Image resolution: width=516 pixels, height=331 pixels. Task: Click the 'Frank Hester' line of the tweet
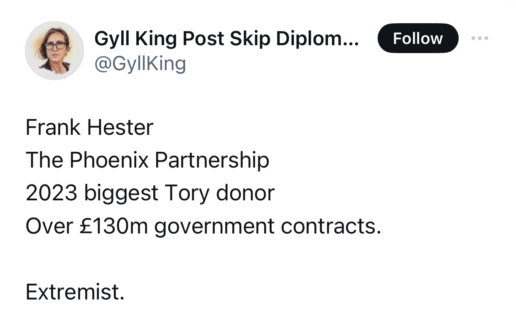[x=89, y=127]
